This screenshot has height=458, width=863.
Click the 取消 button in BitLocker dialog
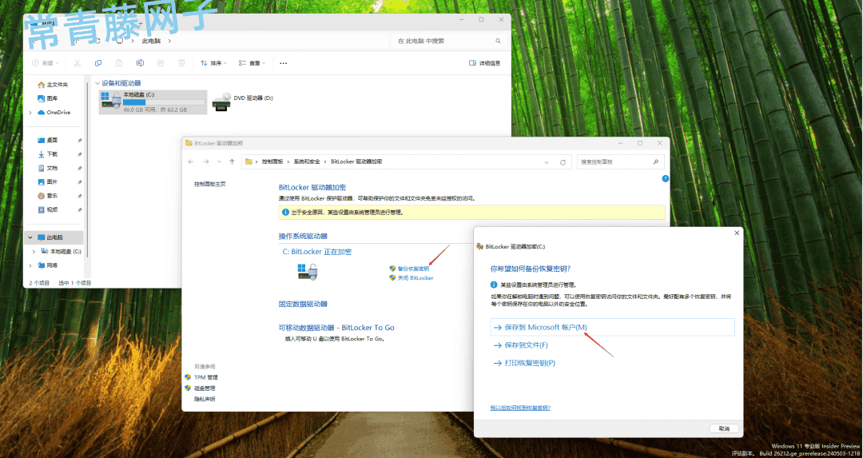724,428
